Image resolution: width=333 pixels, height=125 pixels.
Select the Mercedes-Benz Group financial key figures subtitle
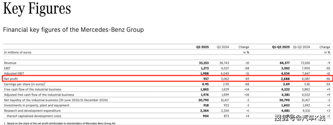tap(73, 30)
